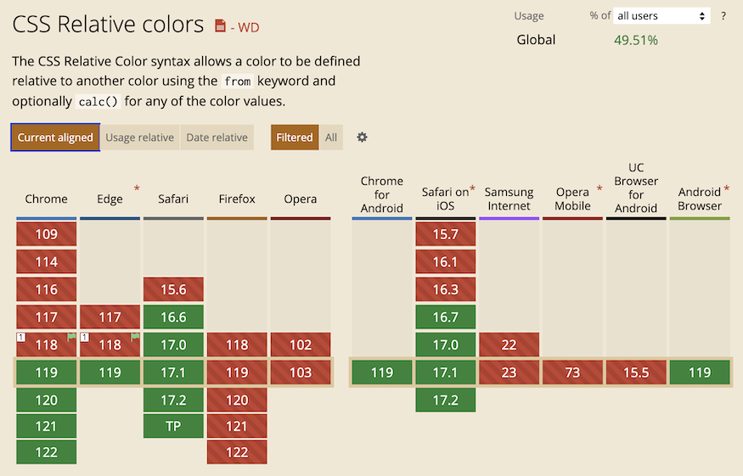Click the asterisk next to Edge
Image resolution: width=743 pixels, height=476 pixels.
pos(137,189)
